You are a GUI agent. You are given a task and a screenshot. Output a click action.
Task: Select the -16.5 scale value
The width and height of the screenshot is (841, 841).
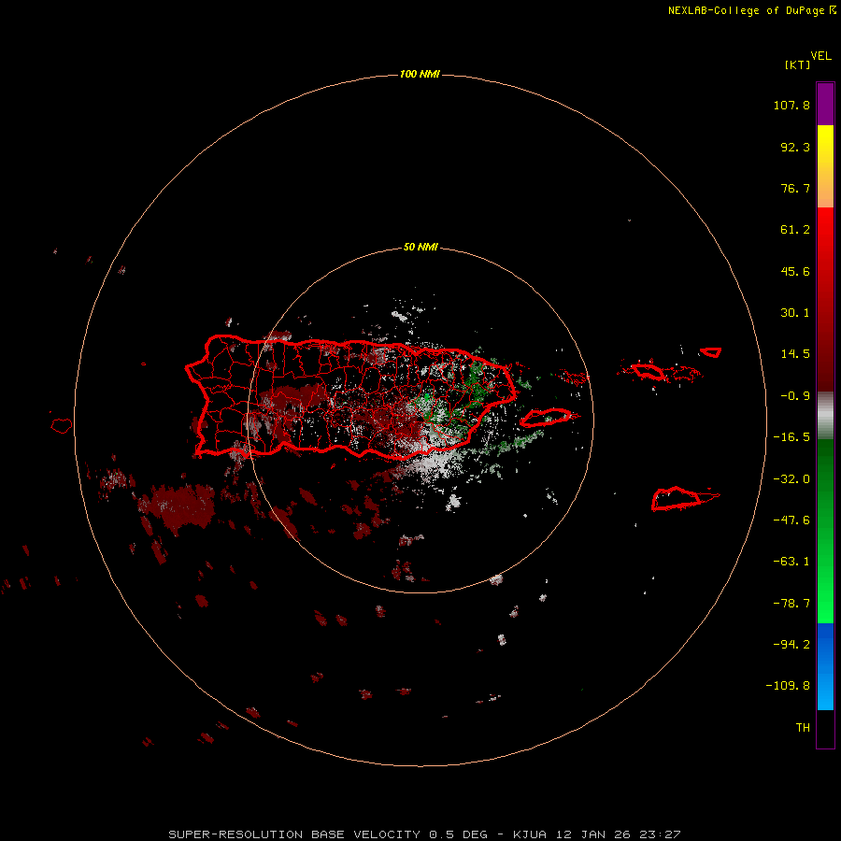pyautogui.click(x=791, y=437)
